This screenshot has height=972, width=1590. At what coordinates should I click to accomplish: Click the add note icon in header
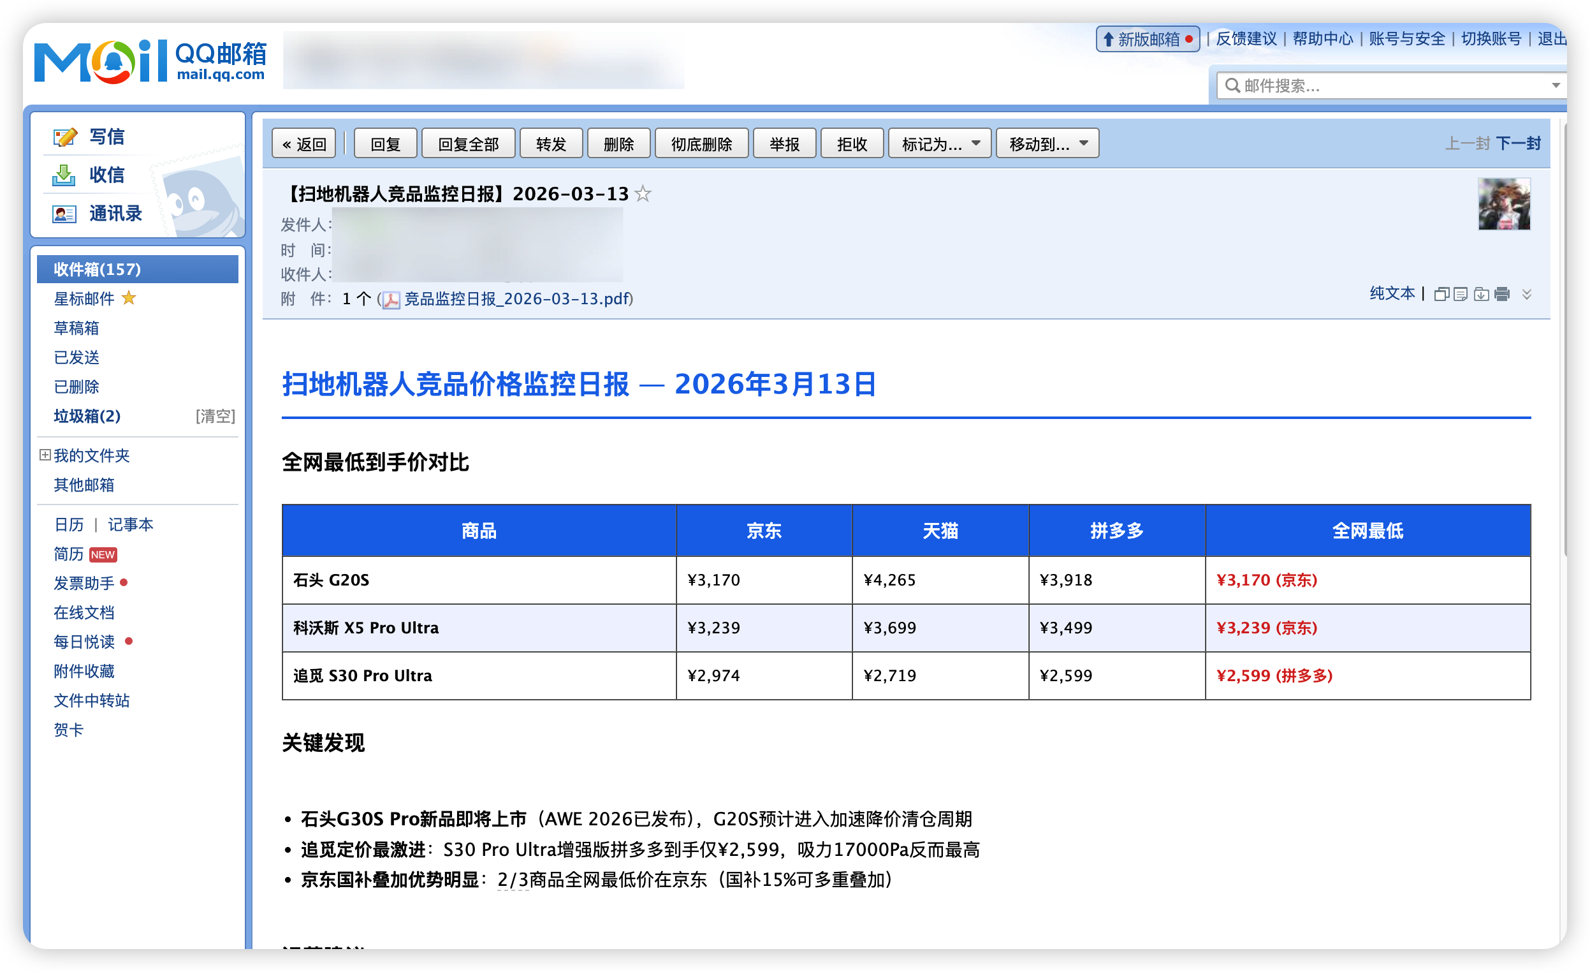coord(1461,294)
